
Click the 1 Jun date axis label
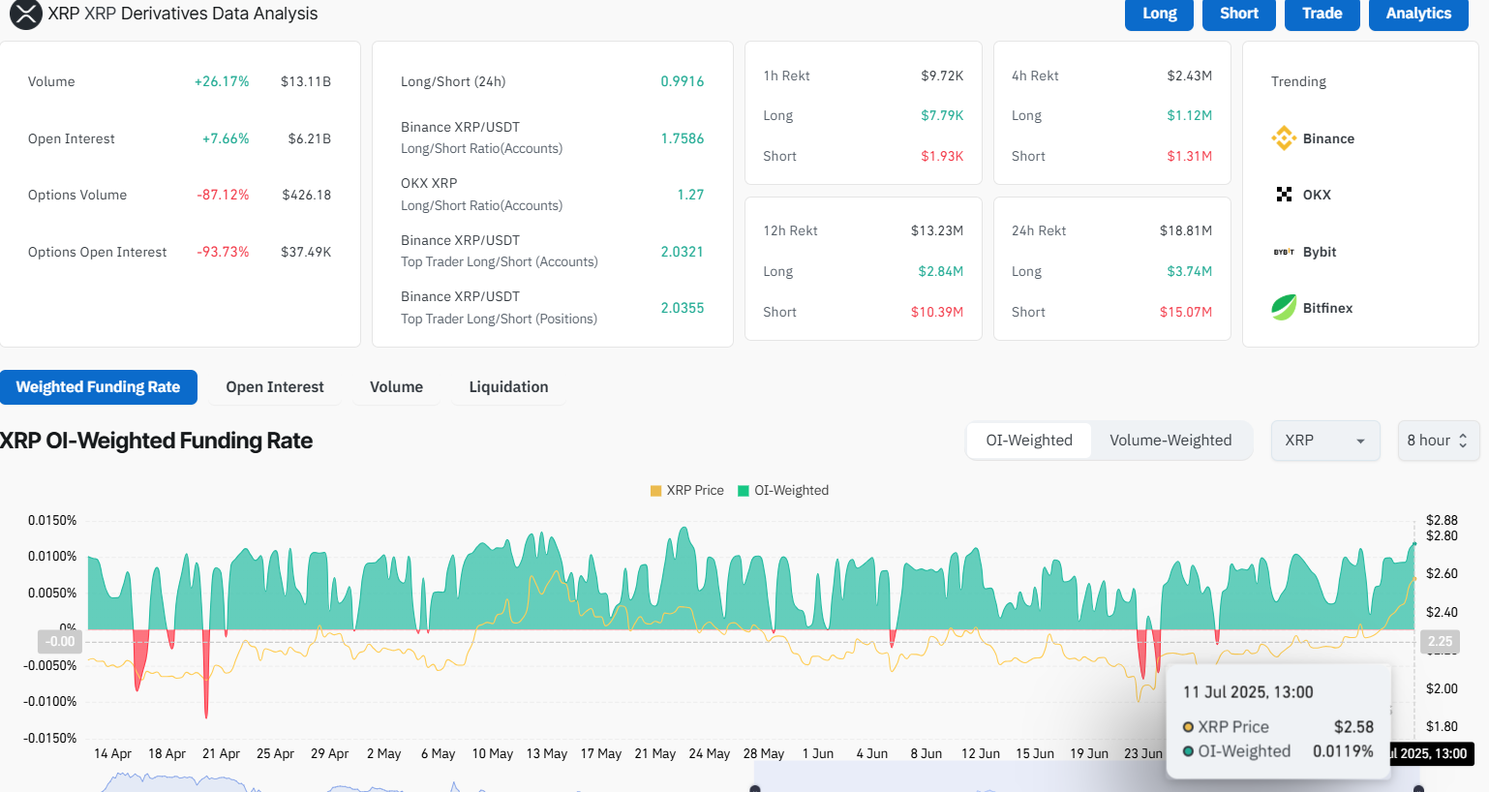[x=818, y=753]
